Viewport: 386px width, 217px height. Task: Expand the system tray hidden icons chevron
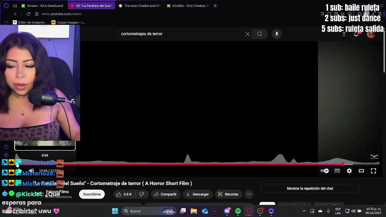tap(304, 211)
